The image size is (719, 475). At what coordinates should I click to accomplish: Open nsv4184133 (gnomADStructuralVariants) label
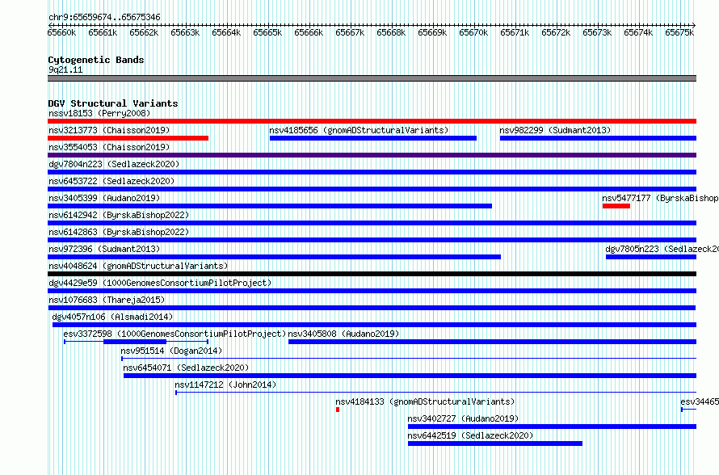pos(425,401)
